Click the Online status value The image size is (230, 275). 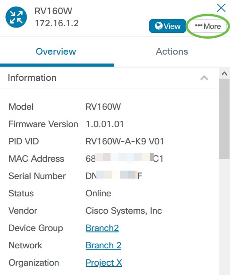click(98, 193)
